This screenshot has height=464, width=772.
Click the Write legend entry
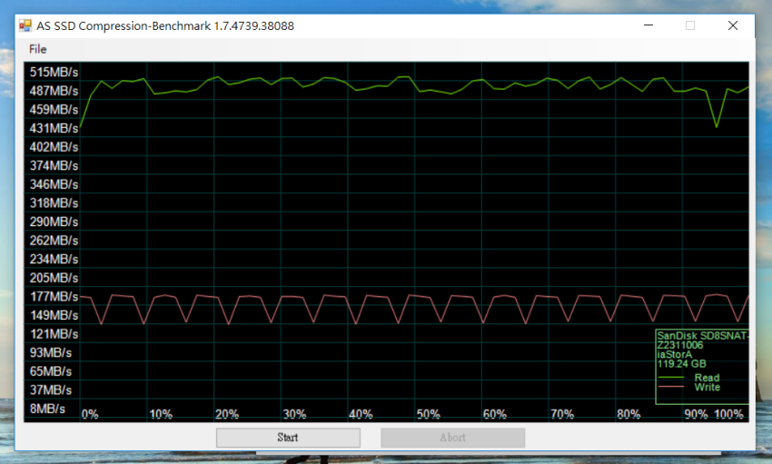tap(707, 387)
